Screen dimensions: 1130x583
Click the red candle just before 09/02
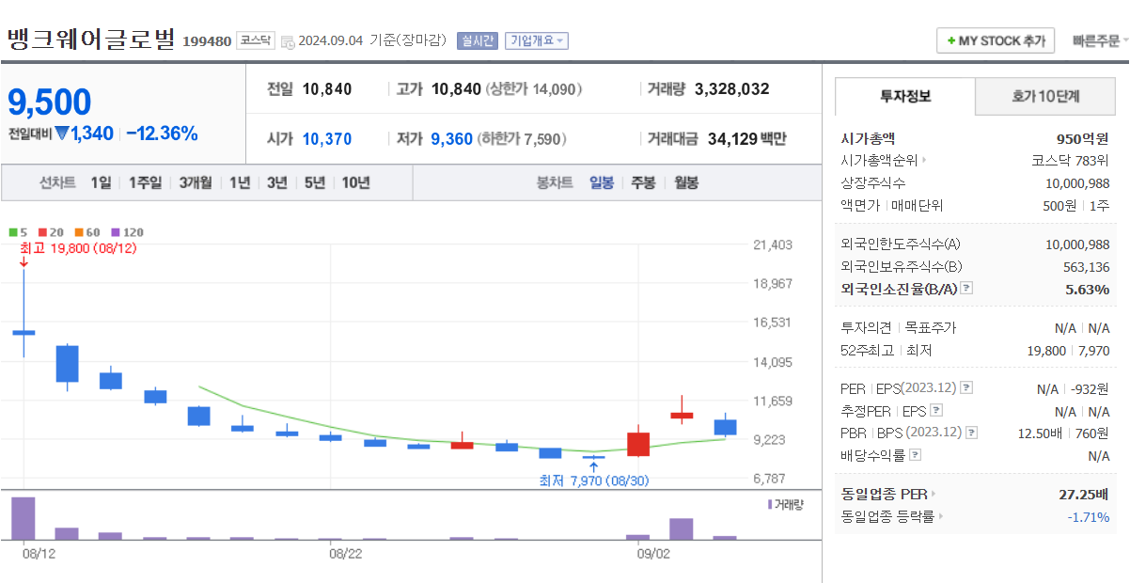(x=638, y=444)
